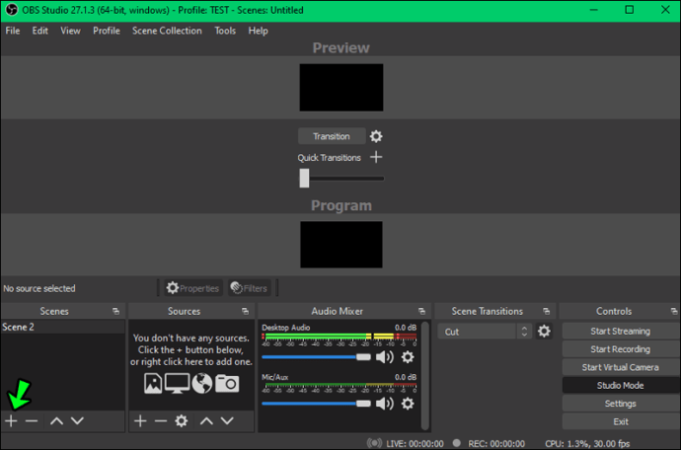Pop out the Scene Transitions dock
The width and height of the screenshot is (681, 450).
[x=546, y=311]
